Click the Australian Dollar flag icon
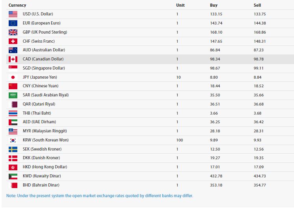The height and width of the screenshot is (211, 294). coord(13,50)
